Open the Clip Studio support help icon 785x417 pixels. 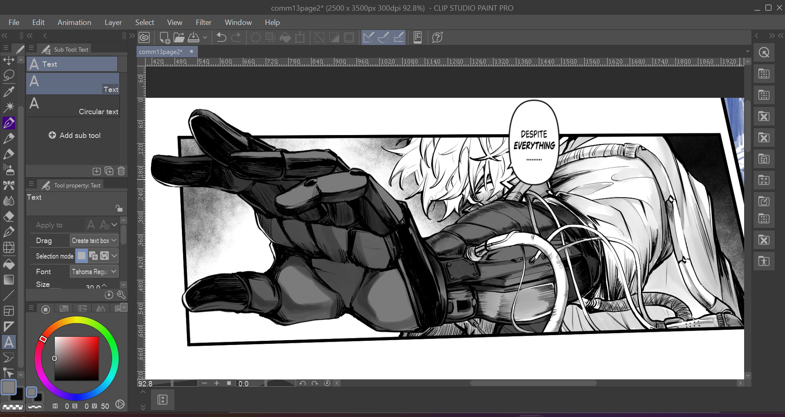pos(437,38)
